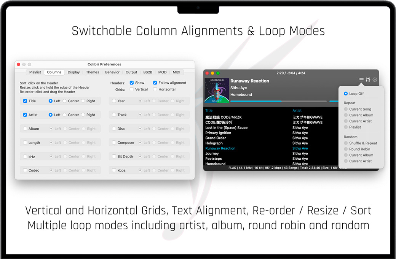396x259 pixels.
Task: Toggle the Vertical grids checkbox
Action: click(132, 89)
